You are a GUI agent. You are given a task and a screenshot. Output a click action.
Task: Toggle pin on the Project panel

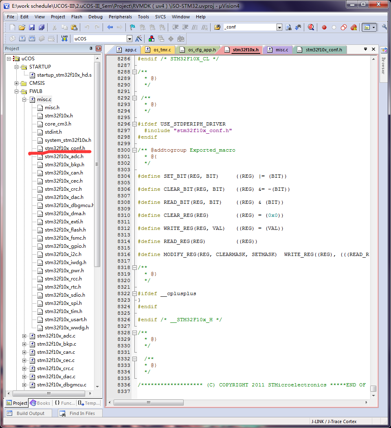[91, 49]
